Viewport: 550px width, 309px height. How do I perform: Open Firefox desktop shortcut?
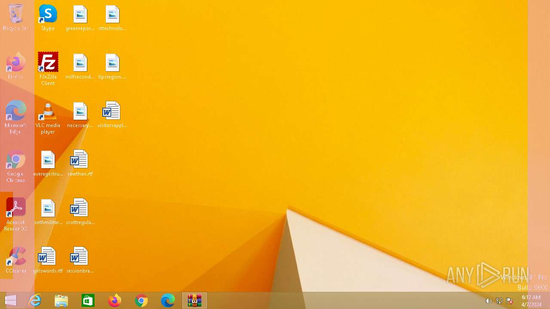pyautogui.click(x=15, y=66)
